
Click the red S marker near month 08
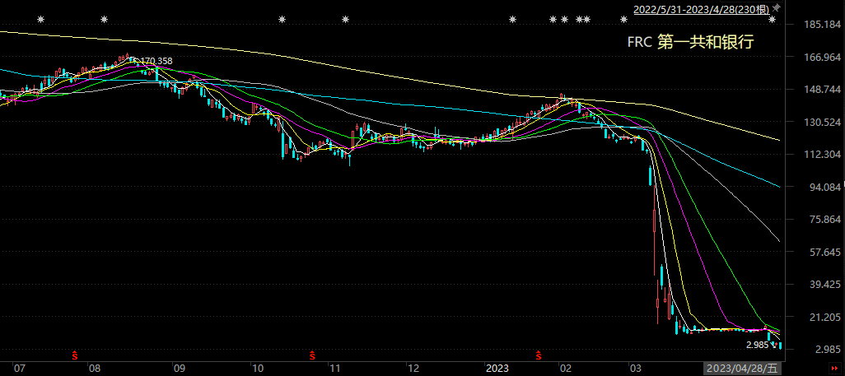coord(75,355)
